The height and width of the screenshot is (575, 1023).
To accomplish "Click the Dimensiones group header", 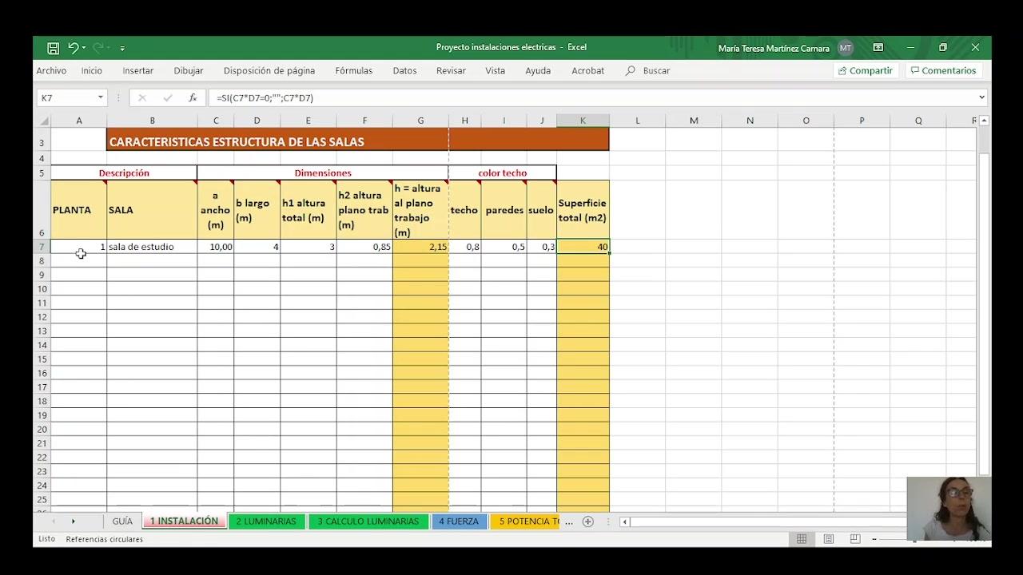I will coord(323,172).
